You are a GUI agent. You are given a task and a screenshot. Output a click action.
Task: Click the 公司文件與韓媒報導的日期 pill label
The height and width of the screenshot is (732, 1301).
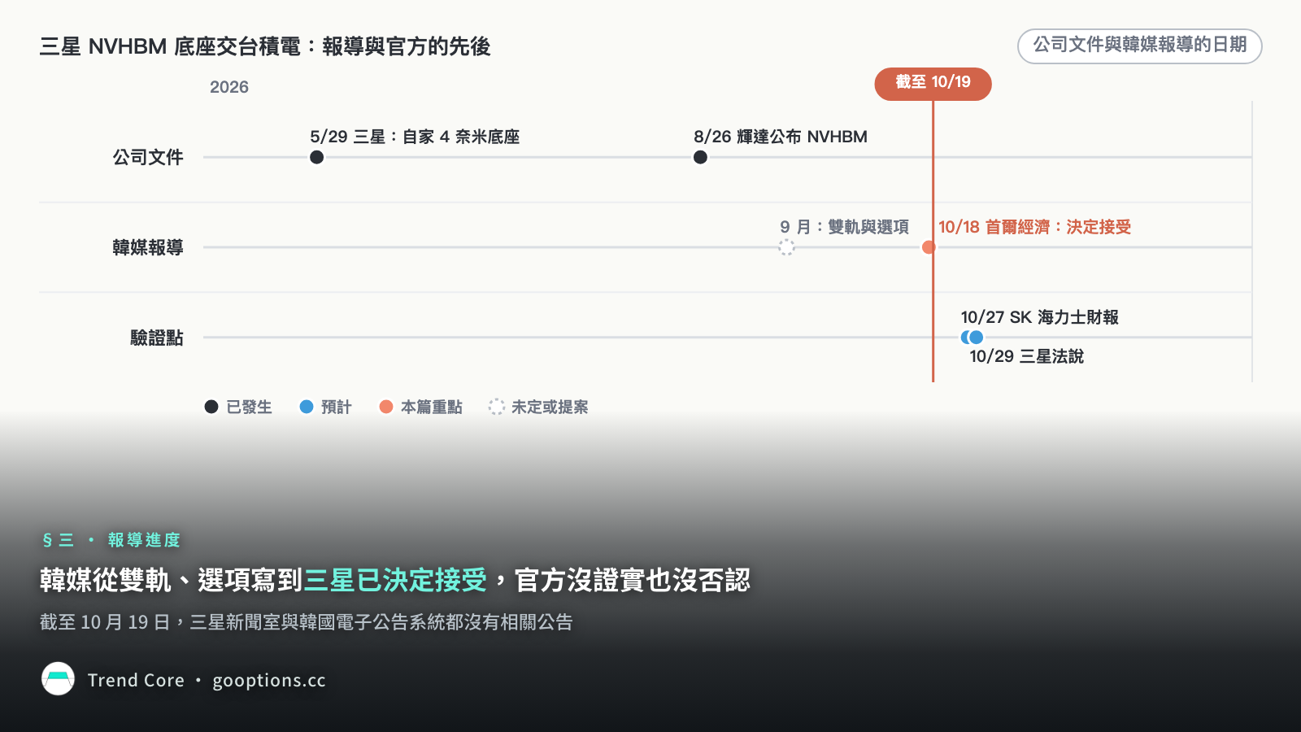point(1140,46)
